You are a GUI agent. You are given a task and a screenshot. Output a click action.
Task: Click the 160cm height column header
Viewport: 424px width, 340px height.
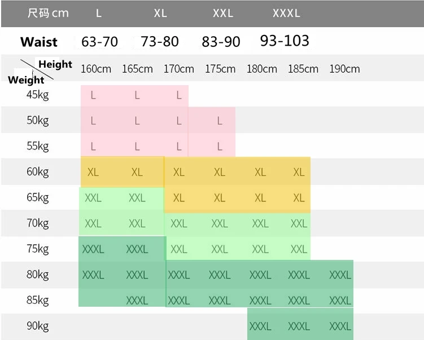tap(96, 69)
